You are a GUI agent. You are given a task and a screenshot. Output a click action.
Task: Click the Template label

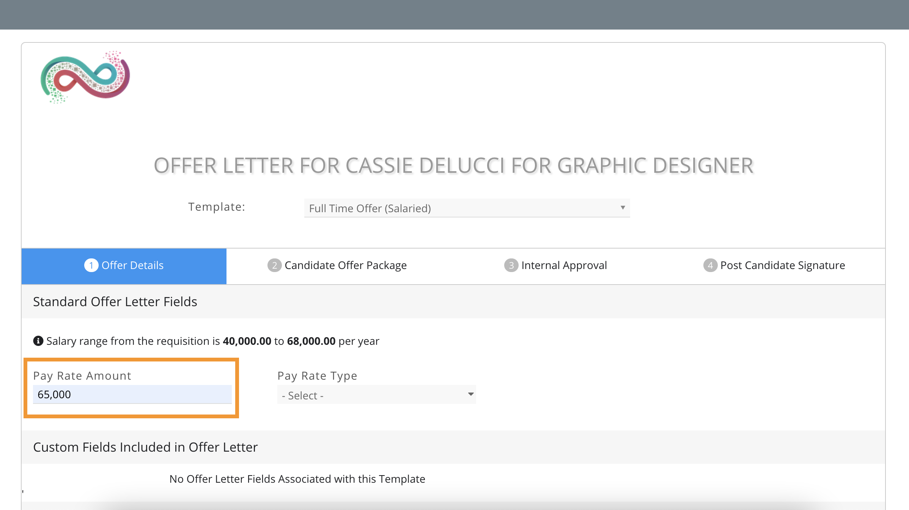point(217,207)
